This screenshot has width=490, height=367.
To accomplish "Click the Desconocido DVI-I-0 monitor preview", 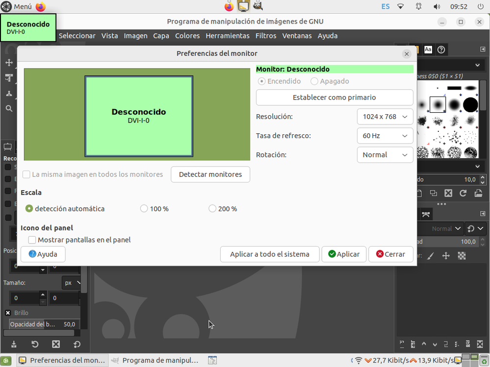I will coord(139,116).
